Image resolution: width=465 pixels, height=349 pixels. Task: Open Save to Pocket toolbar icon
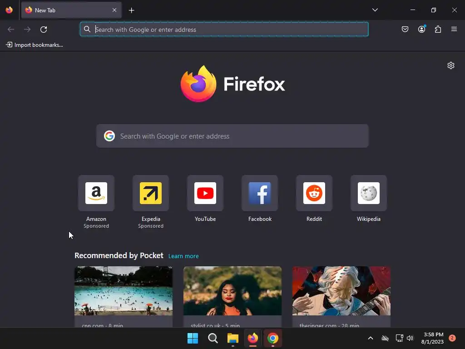405,29
